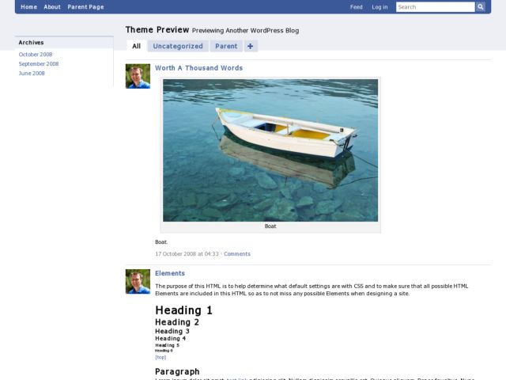Click the search magnifier icon
506x380 pixels.
[480, 7]
